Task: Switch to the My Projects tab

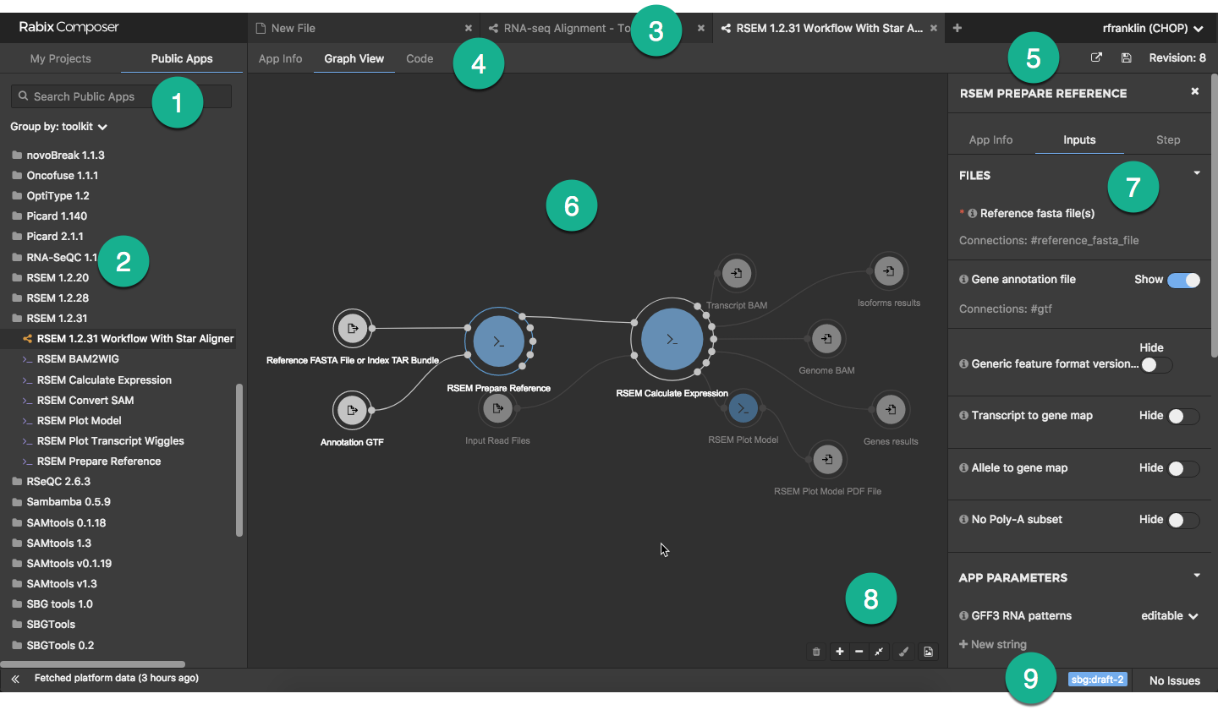Action: [x=61, y=58]
